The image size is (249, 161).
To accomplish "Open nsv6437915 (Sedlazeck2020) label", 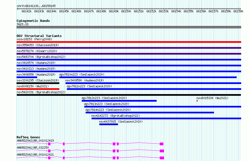I will click(121, 122).
